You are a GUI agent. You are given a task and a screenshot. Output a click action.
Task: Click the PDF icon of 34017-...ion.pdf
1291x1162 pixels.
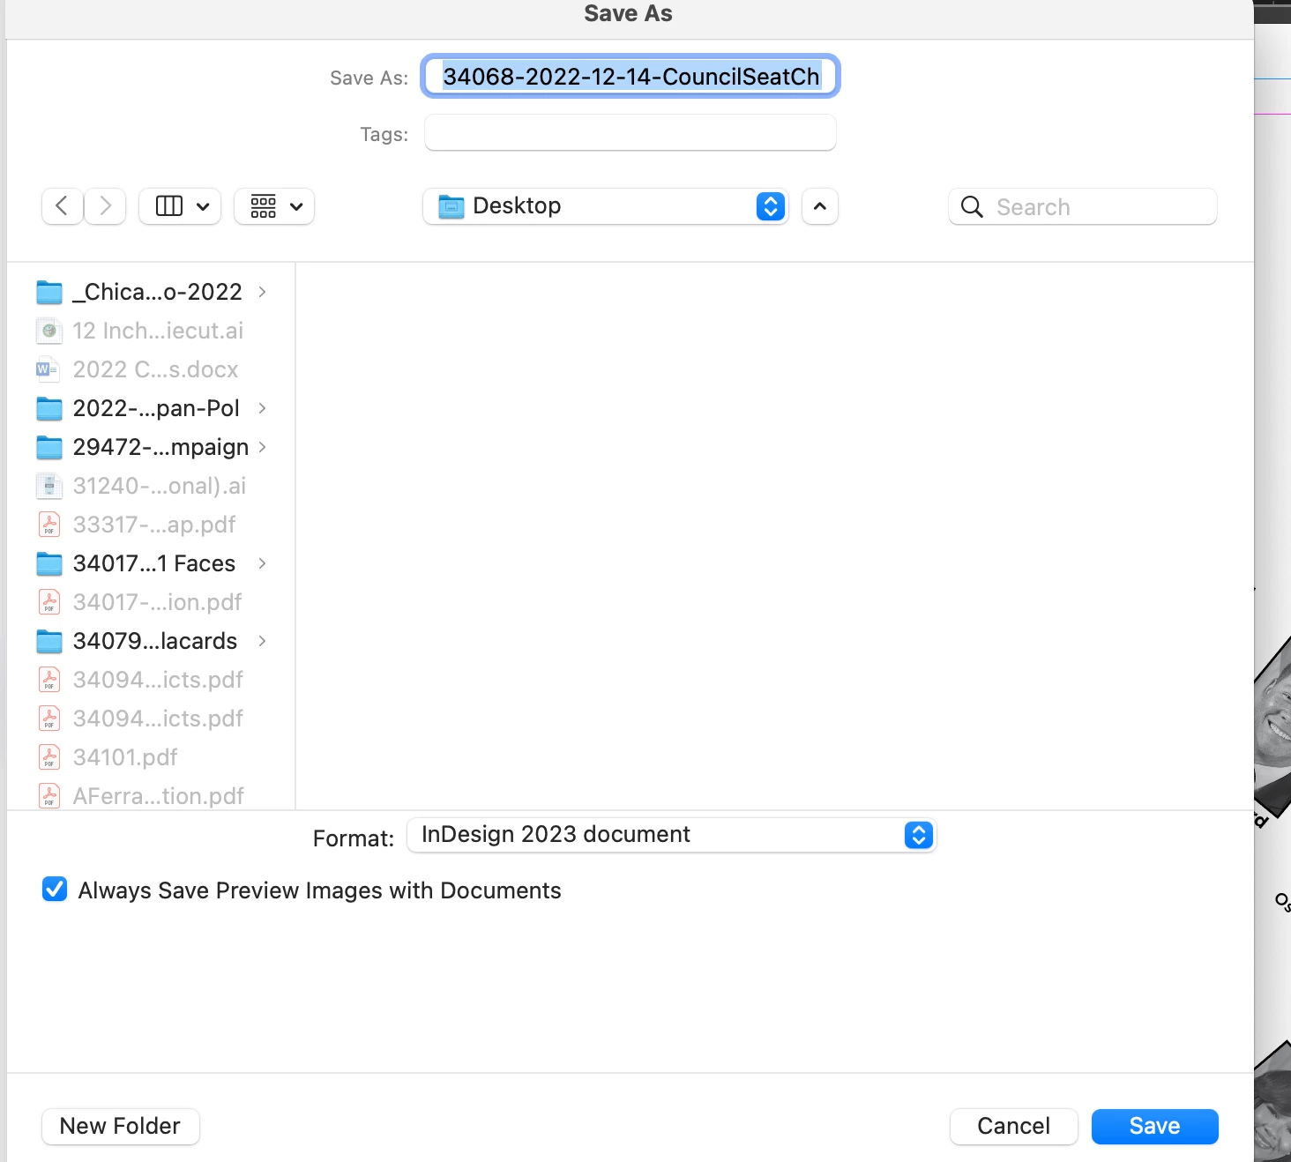(49, 602)
